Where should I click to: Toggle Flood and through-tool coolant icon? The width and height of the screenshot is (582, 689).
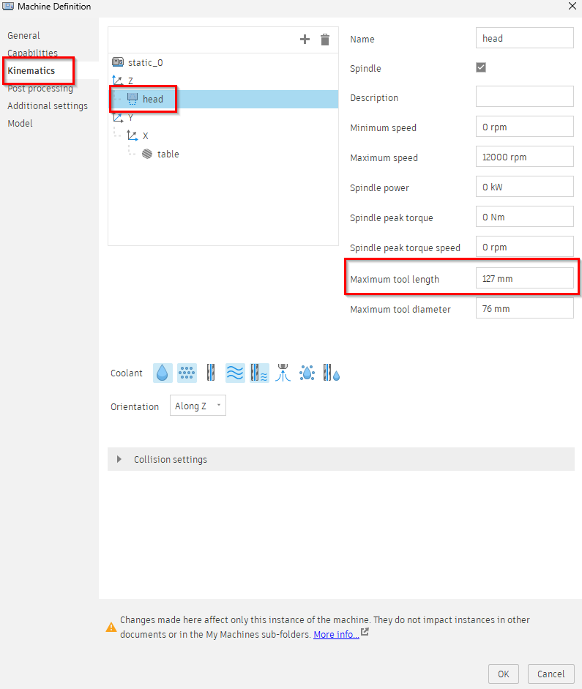(x=331, y=373)
